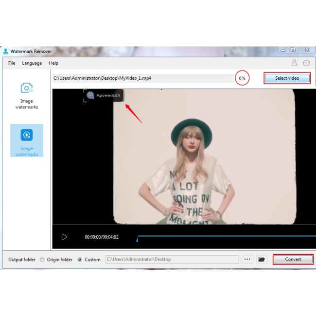Maximize the Watermark Remover window
316x316 pixels.
point(293,50)
